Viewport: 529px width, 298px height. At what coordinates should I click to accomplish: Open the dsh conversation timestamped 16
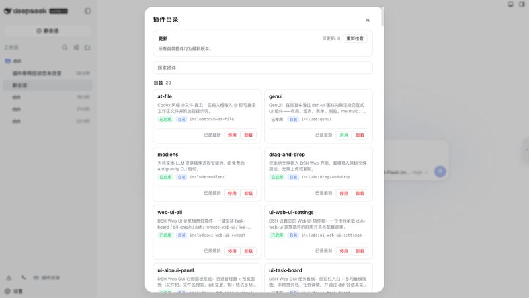coord(47,97)
